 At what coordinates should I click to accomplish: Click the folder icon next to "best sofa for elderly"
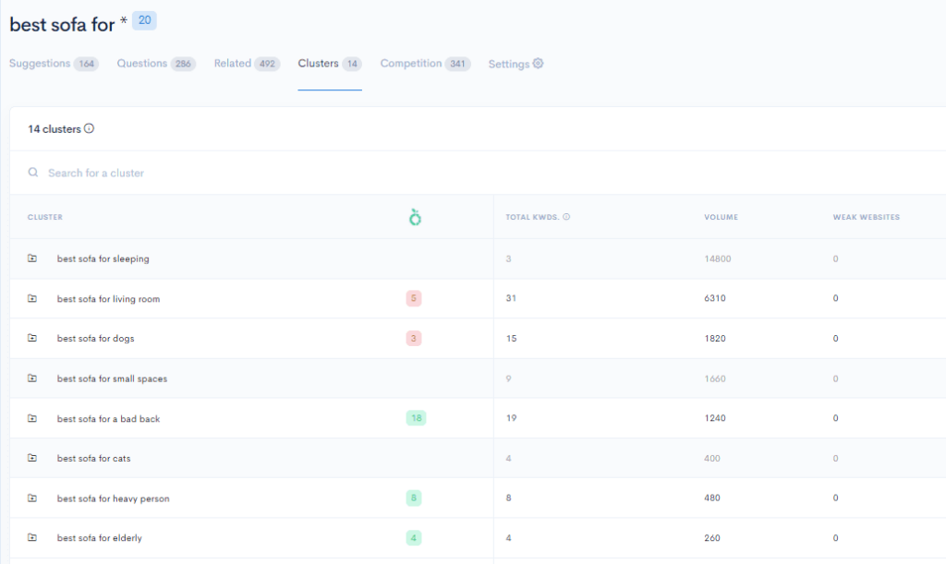point(33,538)
